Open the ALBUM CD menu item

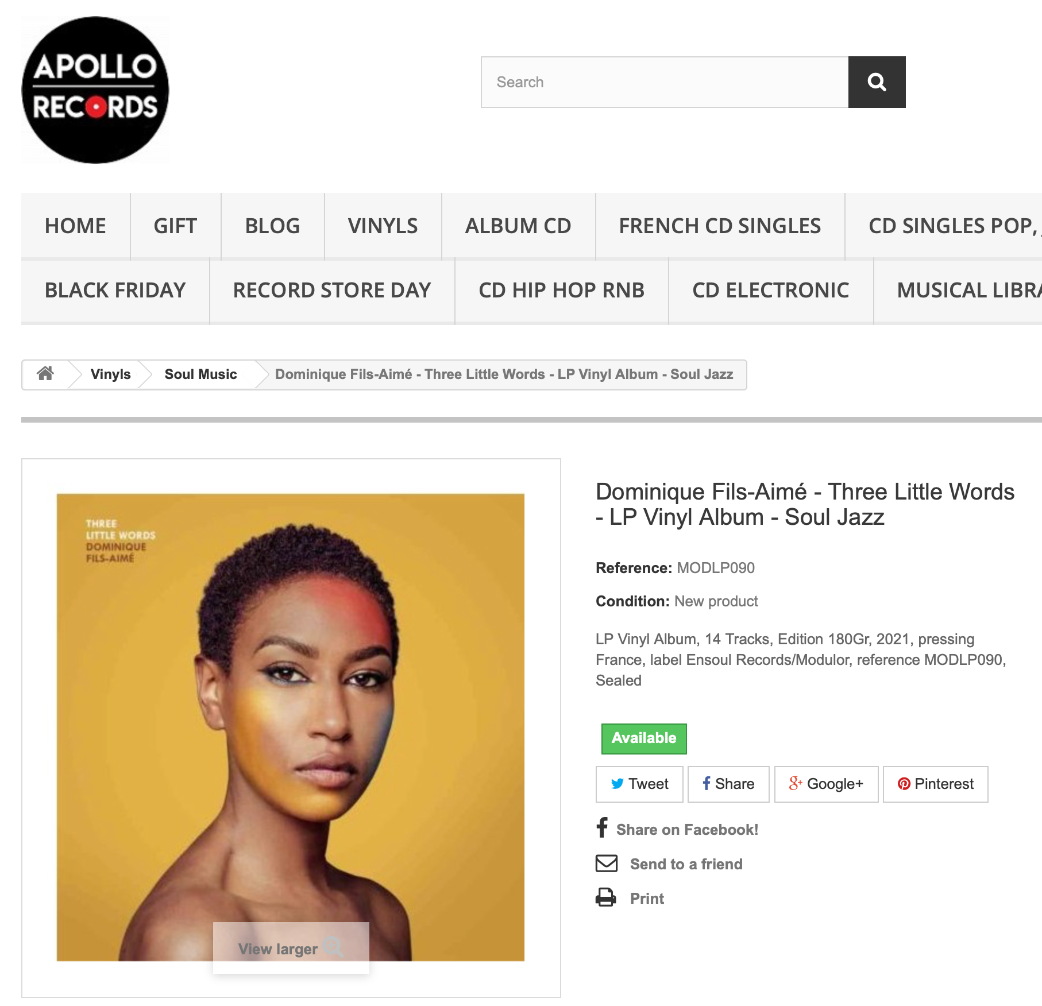(518, 226)
